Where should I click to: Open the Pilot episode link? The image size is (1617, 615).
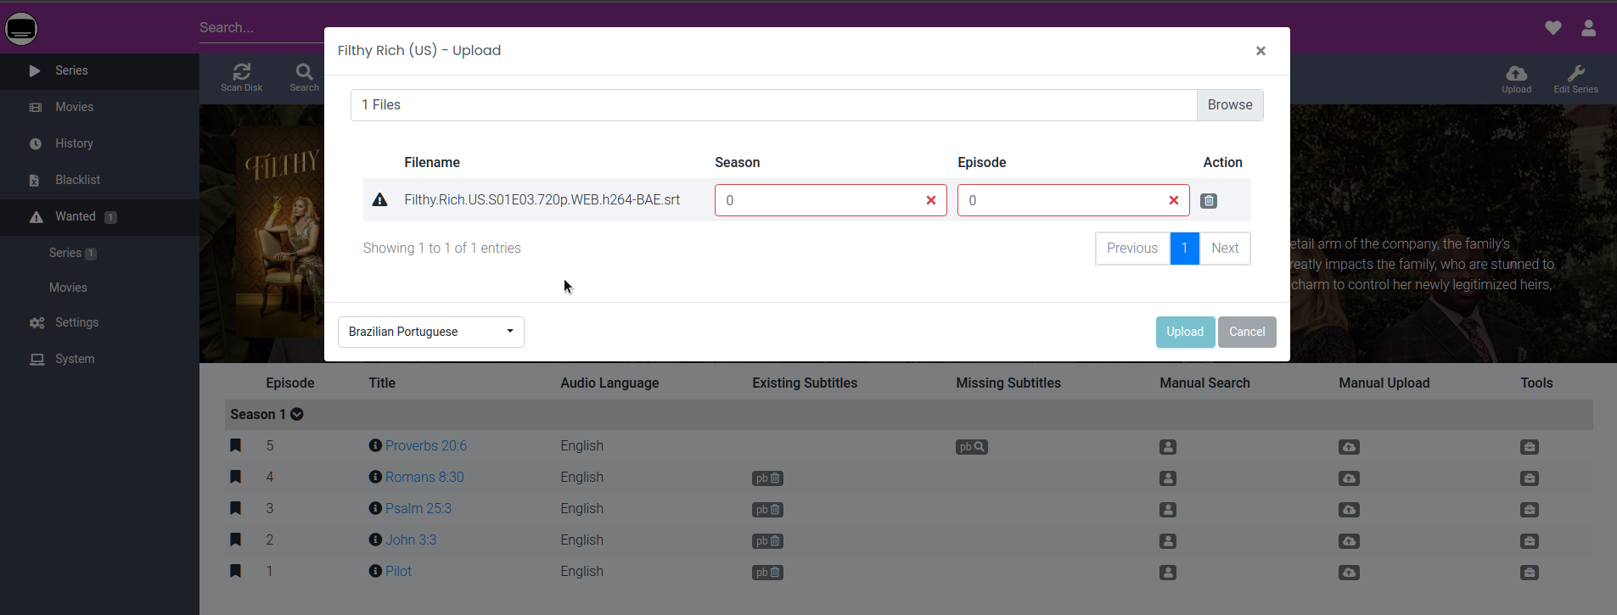point(398,572)
